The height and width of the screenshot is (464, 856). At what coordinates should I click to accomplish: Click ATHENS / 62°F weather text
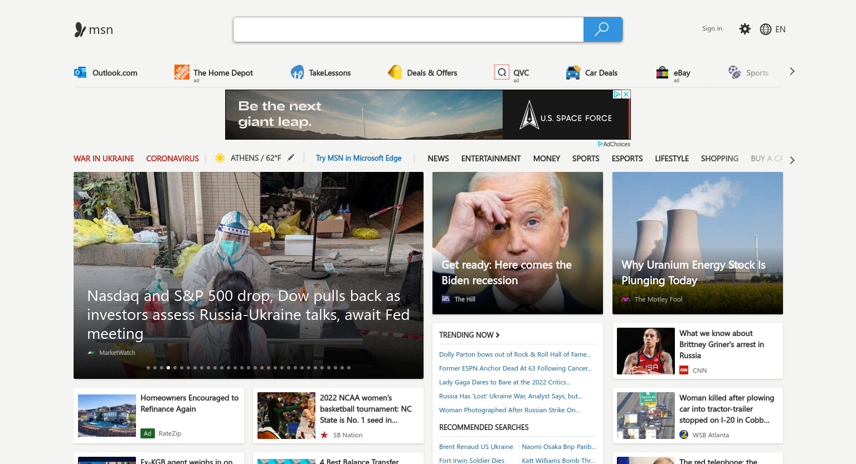pyautogui.click(x=256, y=158)
